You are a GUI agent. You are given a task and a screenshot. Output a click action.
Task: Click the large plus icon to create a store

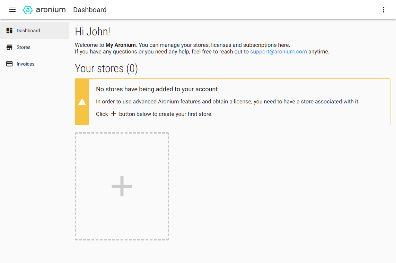click(122, 186)
